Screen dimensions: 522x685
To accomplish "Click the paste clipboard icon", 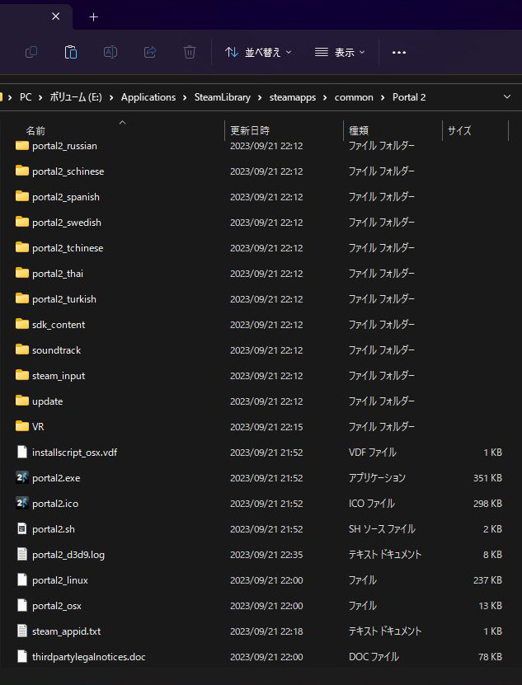I will click(71, 53).
